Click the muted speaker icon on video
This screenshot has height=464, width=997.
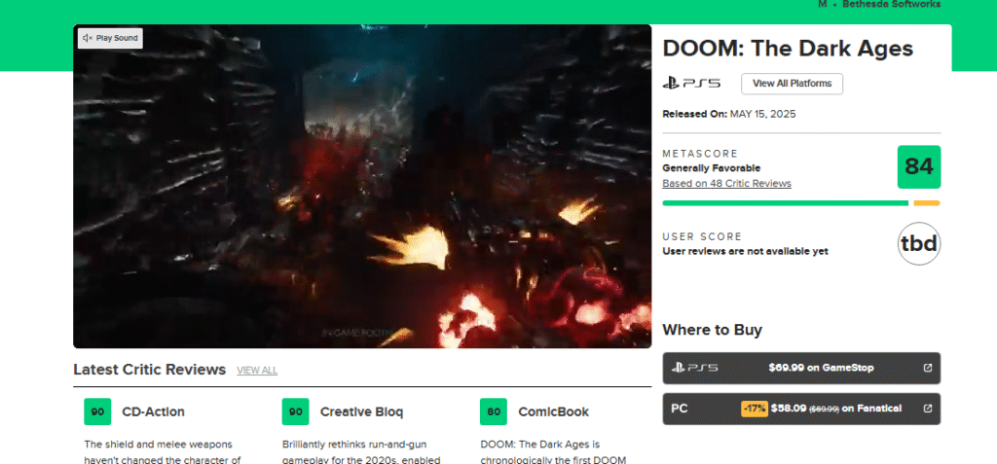88,38
